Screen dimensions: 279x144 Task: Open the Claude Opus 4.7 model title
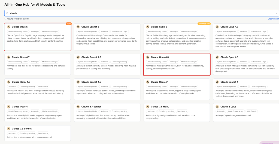(21, 57)
